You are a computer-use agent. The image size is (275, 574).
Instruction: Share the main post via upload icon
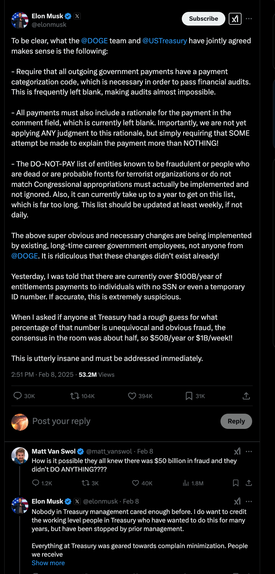point(246,396)
